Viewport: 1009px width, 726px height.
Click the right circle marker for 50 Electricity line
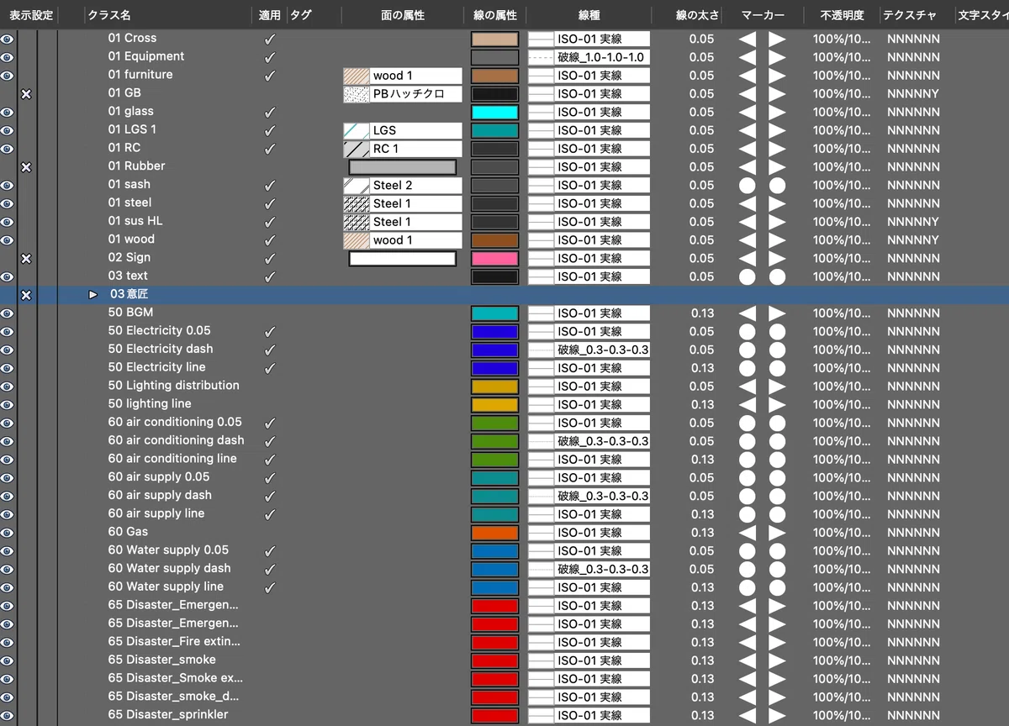coord(777,368)
